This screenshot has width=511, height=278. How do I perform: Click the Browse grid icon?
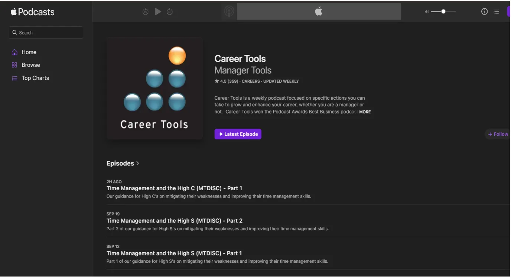click(14, 65)
